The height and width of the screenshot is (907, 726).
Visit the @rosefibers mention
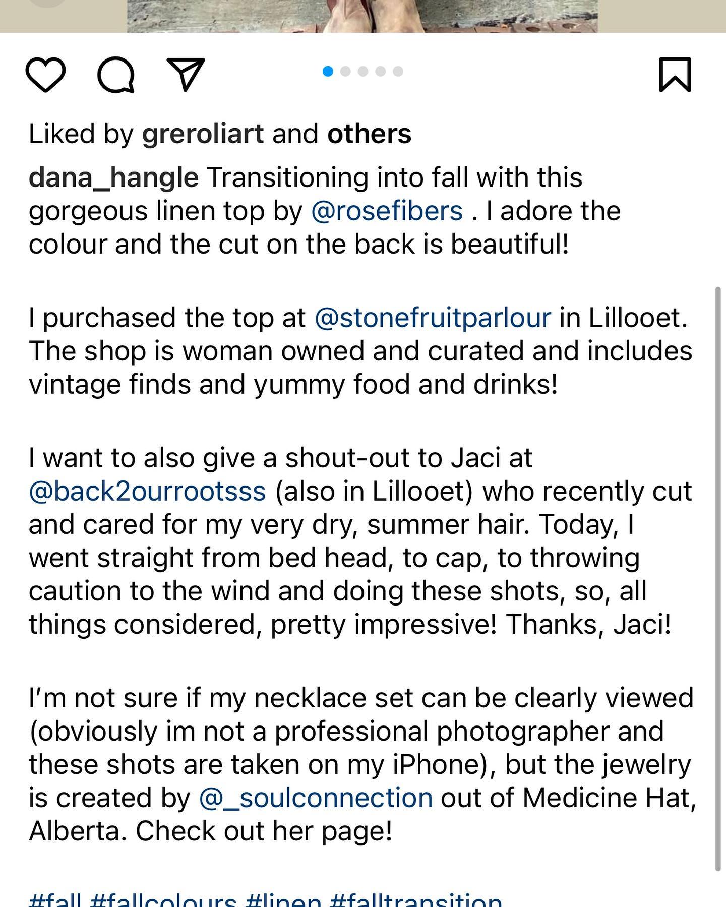(387, 211)
